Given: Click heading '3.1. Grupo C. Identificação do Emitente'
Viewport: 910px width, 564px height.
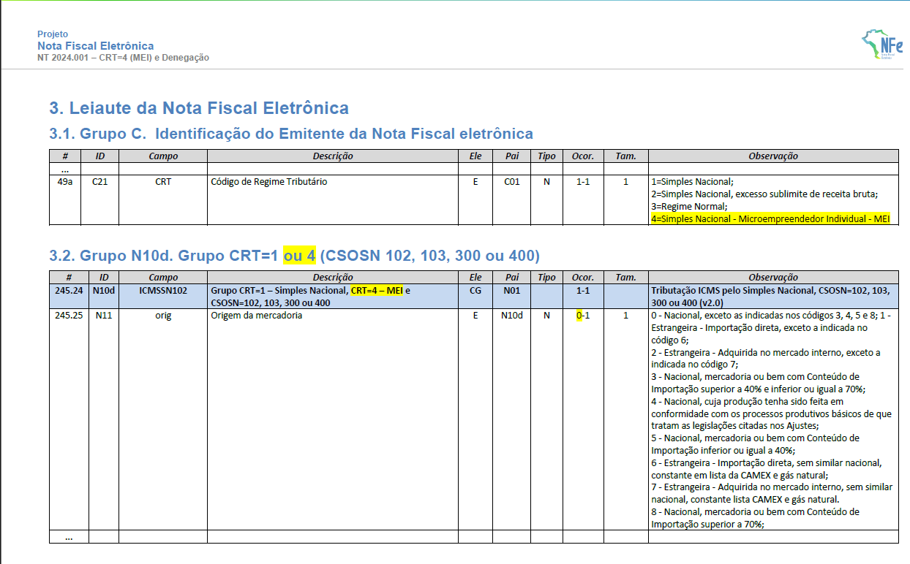Looking at the screenshot, I should [291, 134].
